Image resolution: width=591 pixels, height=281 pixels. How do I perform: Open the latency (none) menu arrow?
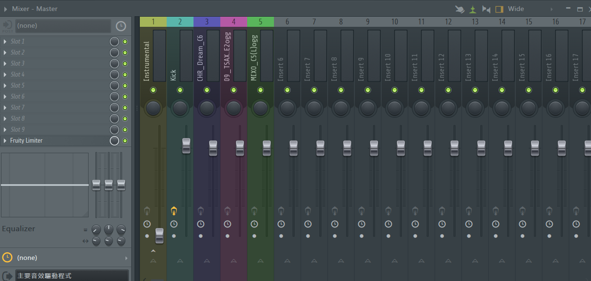coord(126,258)
